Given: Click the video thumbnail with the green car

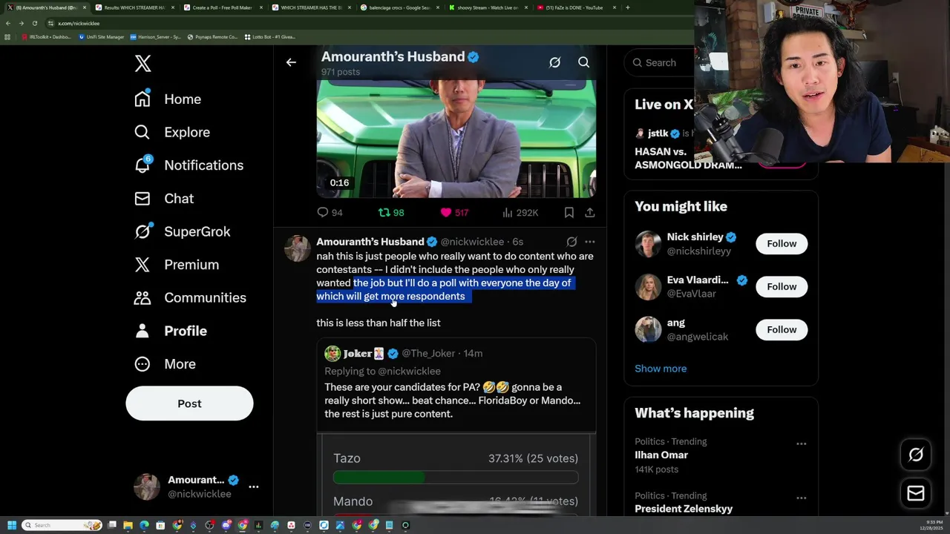Looking at the screenshot, I should coord(456,138).
